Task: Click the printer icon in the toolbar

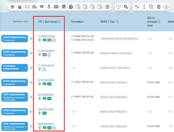Action: pos(12,7)
